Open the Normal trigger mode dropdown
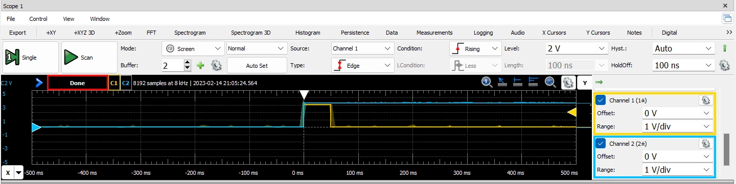The height and width of the screenshot is (184, 736). tap(257, 49)
